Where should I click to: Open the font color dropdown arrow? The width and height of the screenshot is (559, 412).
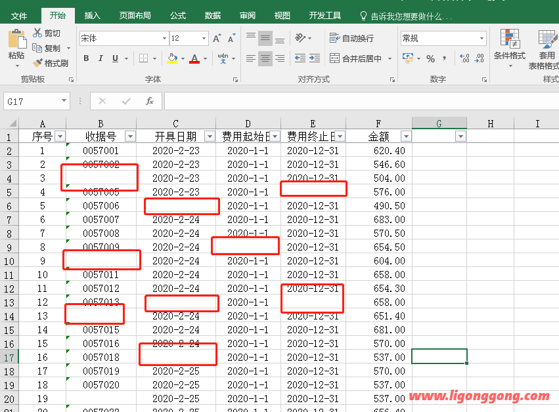[206, 59]
